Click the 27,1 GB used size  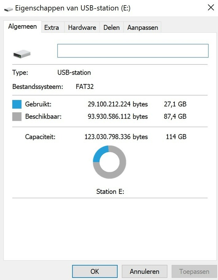tap(176, 104)
